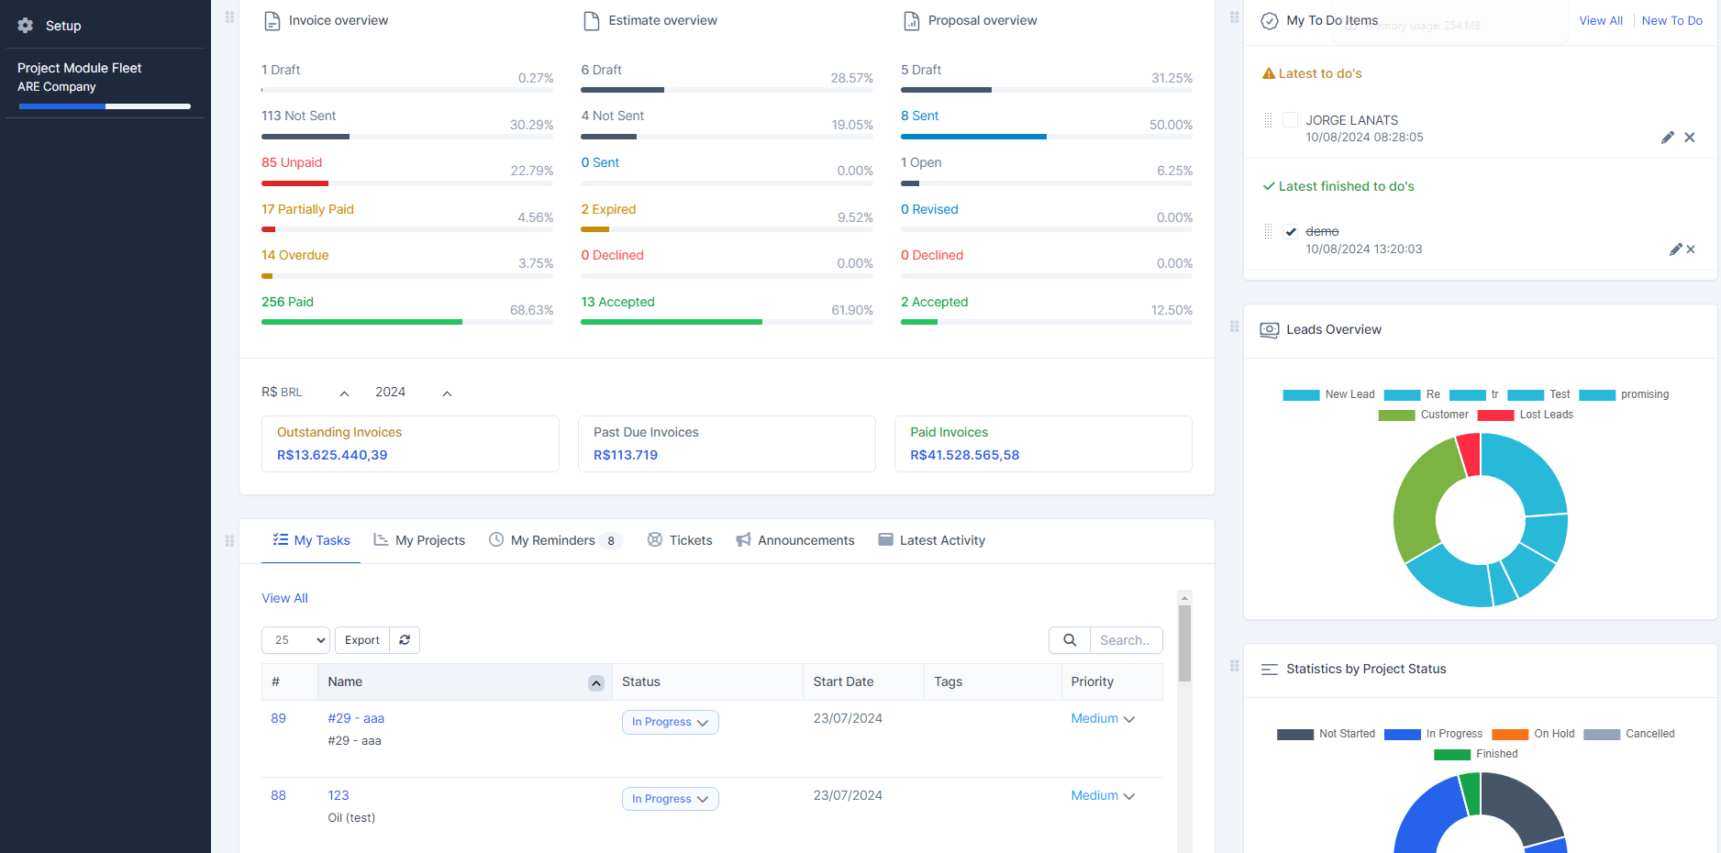Edit the demo finished to-do pencil icon
Viewport: 1721px width, 853px height.
tap(1675, 249)
